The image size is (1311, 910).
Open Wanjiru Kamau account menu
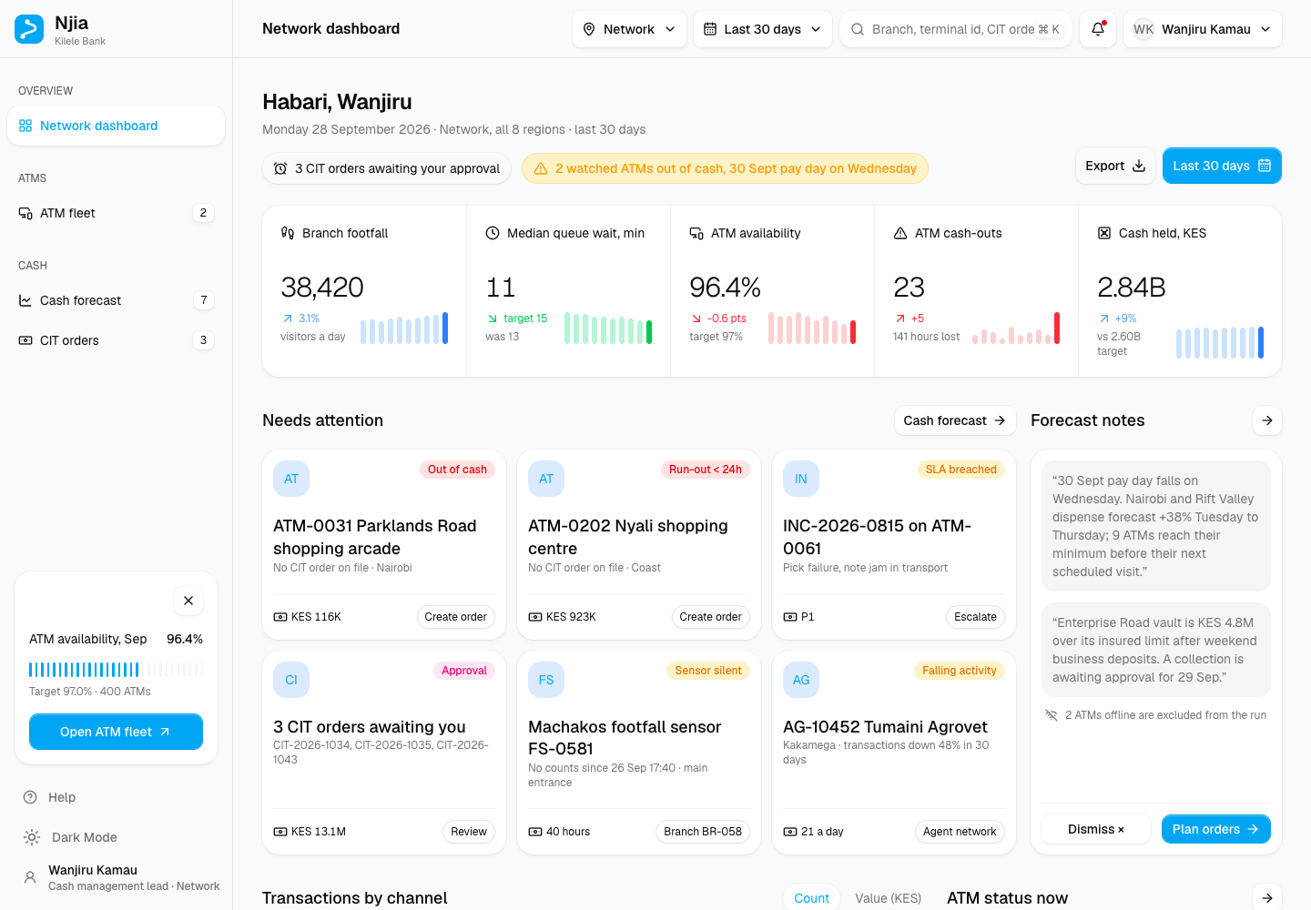click(1203, 29)
